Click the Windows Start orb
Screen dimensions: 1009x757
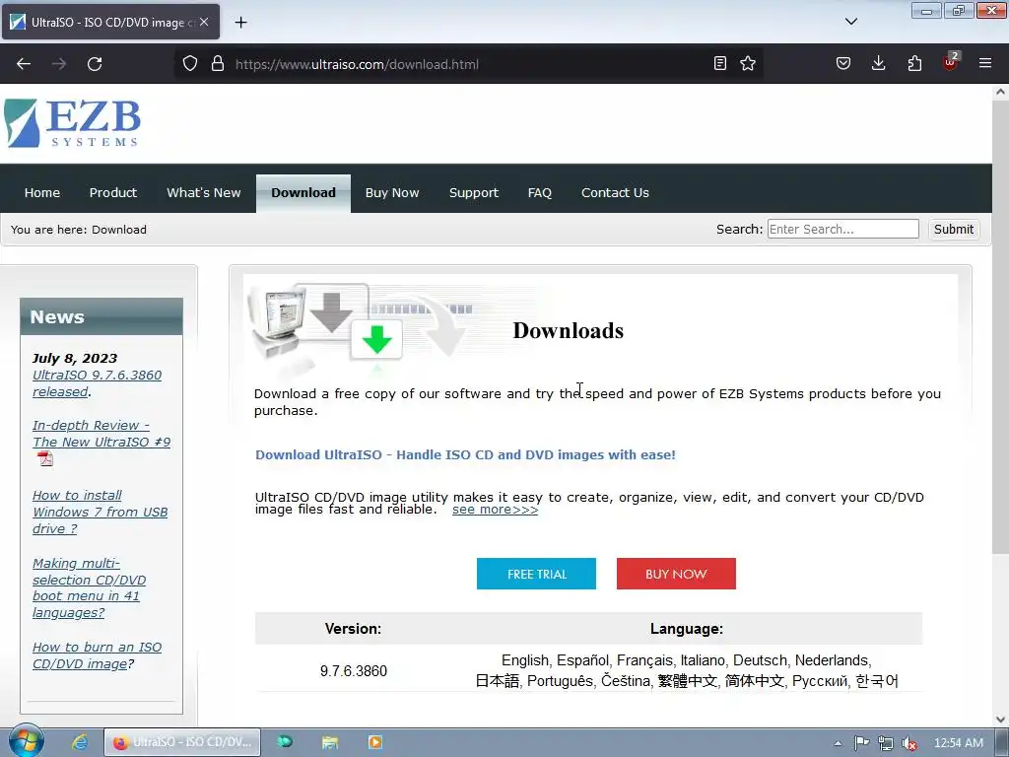26,741
